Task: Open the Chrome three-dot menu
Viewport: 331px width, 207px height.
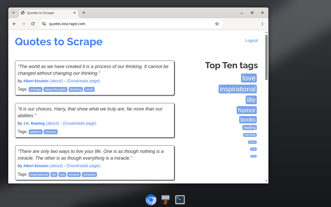Action: click(x=262, y=24)
